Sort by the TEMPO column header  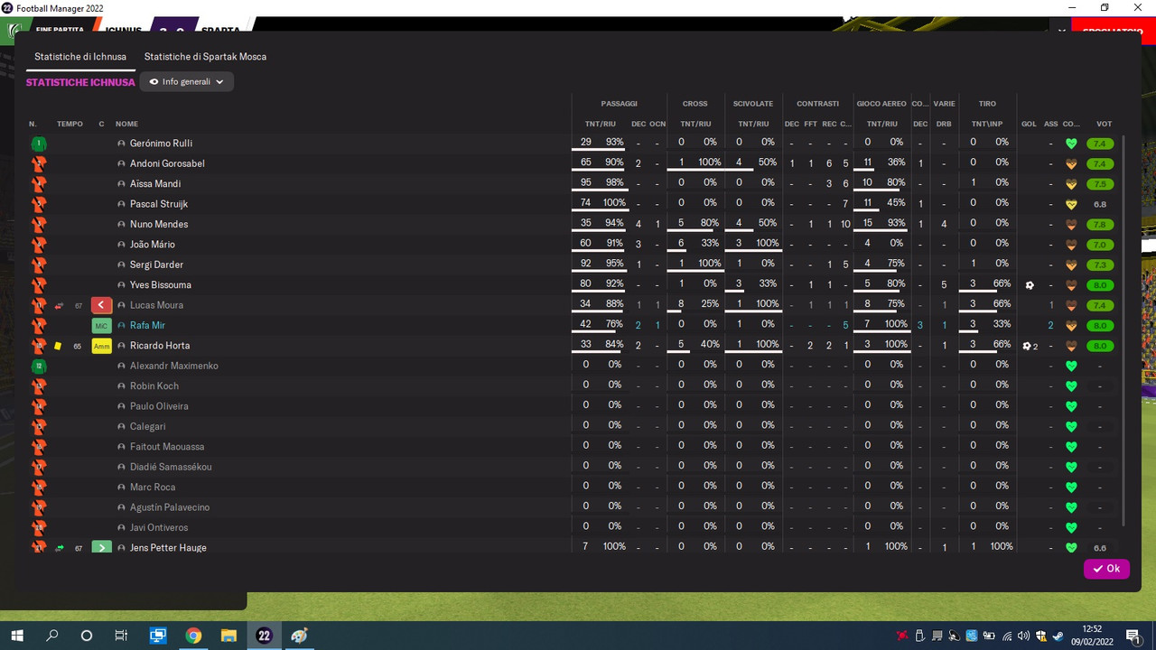point(70,124)
